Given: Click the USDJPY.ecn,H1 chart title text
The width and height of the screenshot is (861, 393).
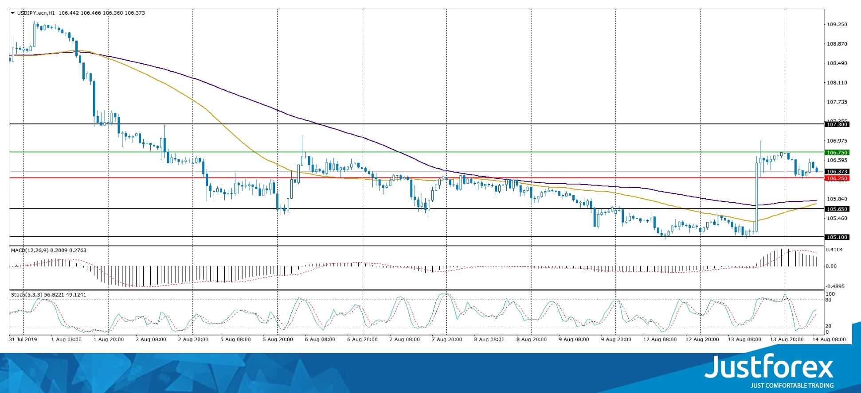Looking at the screenshot, I should coord(37,13).
